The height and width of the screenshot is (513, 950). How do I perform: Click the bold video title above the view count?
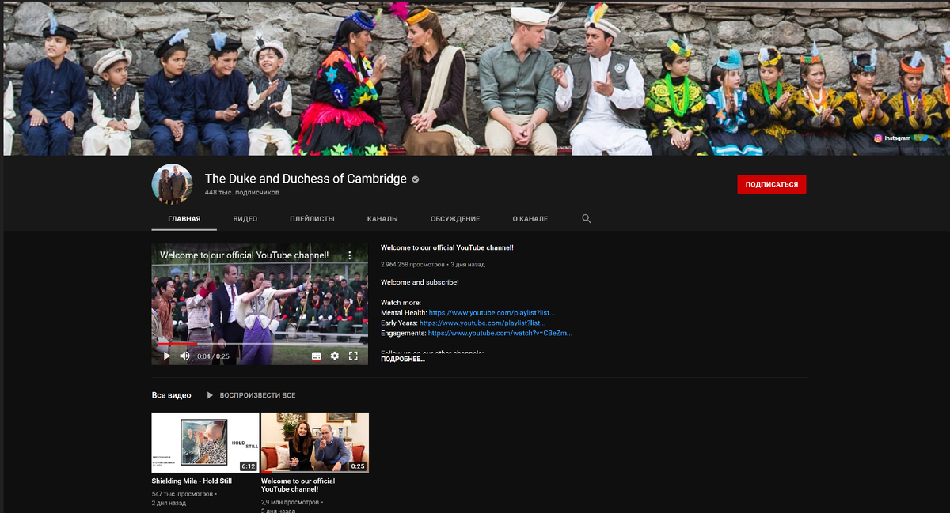447,247
